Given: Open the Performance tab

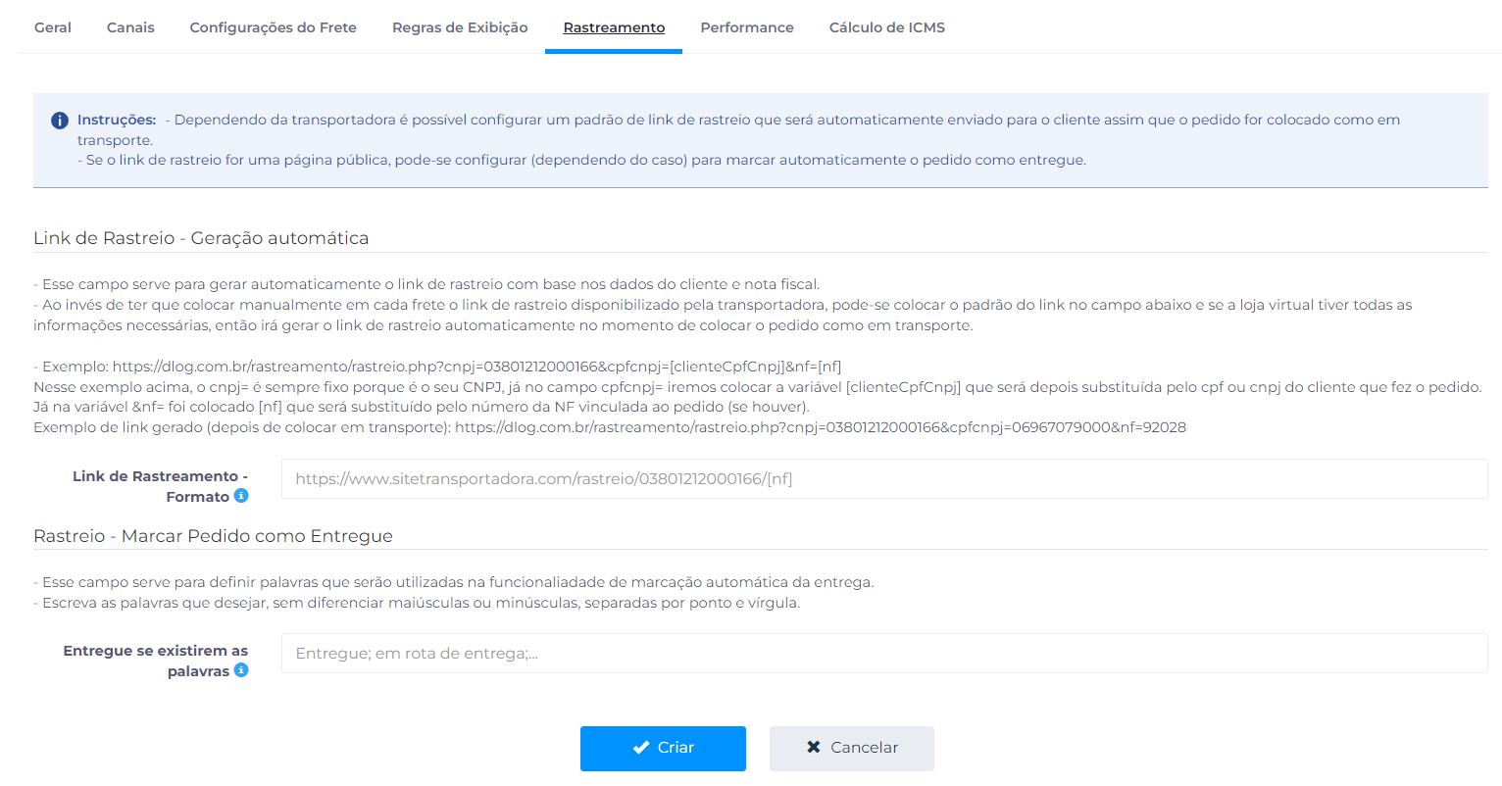Looking at the screenshot, I should [x=747, y=27].
